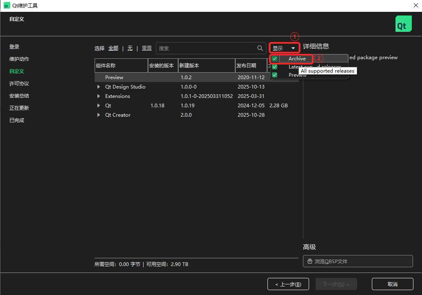
Task: Click the Qt logo in header
Action: tap(403, 24)
